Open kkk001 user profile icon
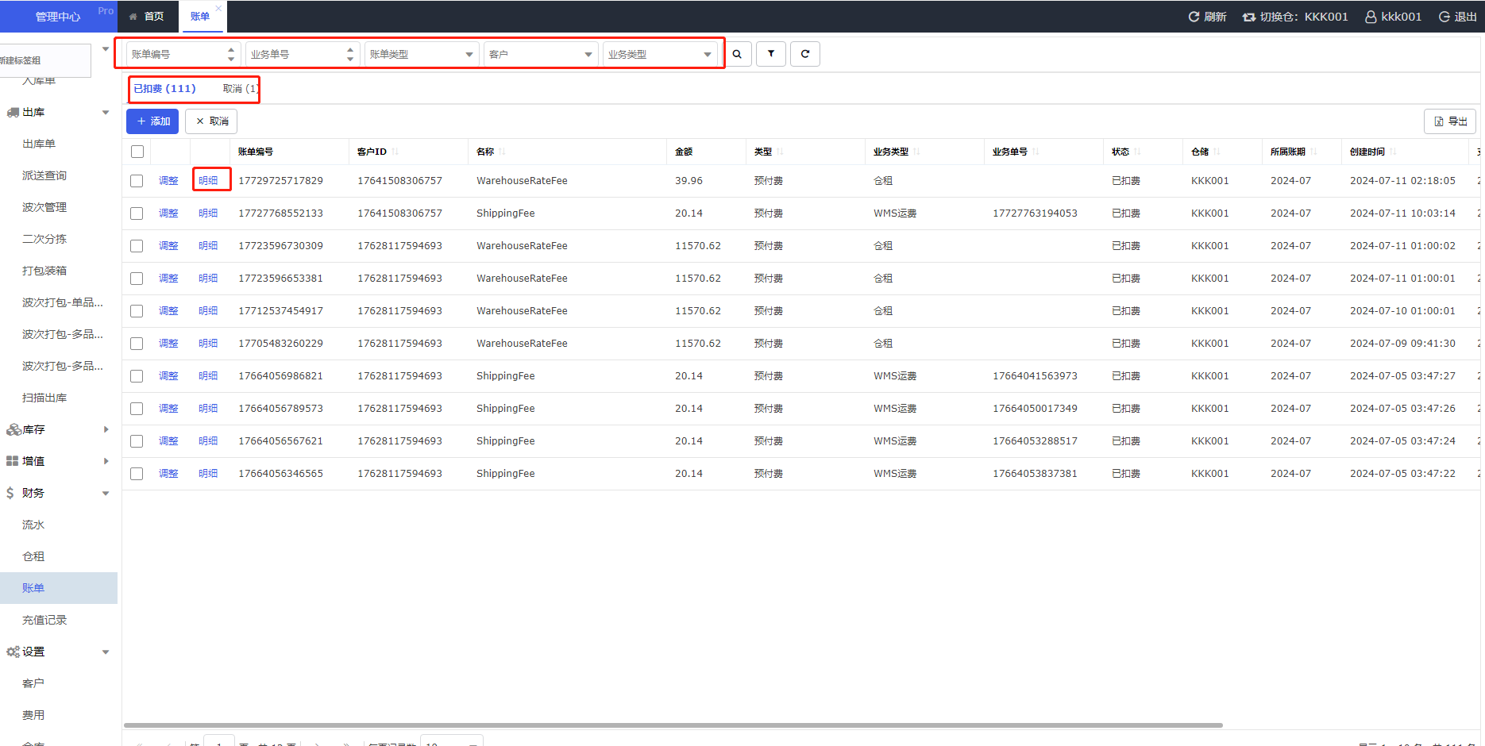Image resolution: width=1485 pixels, height=746 pixels. 1371,17
